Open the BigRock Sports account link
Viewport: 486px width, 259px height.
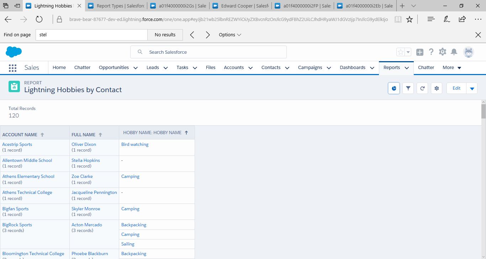tap(17, 225)
